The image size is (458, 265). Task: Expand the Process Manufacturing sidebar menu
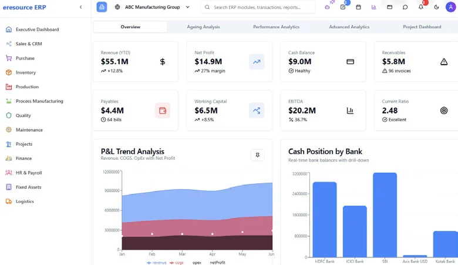tap(39, 101)
